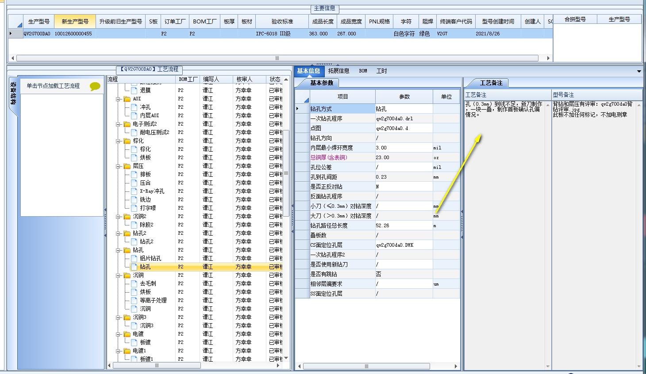
Task: Collapse the 沉铜2 tree node
Action: (119, 216)
